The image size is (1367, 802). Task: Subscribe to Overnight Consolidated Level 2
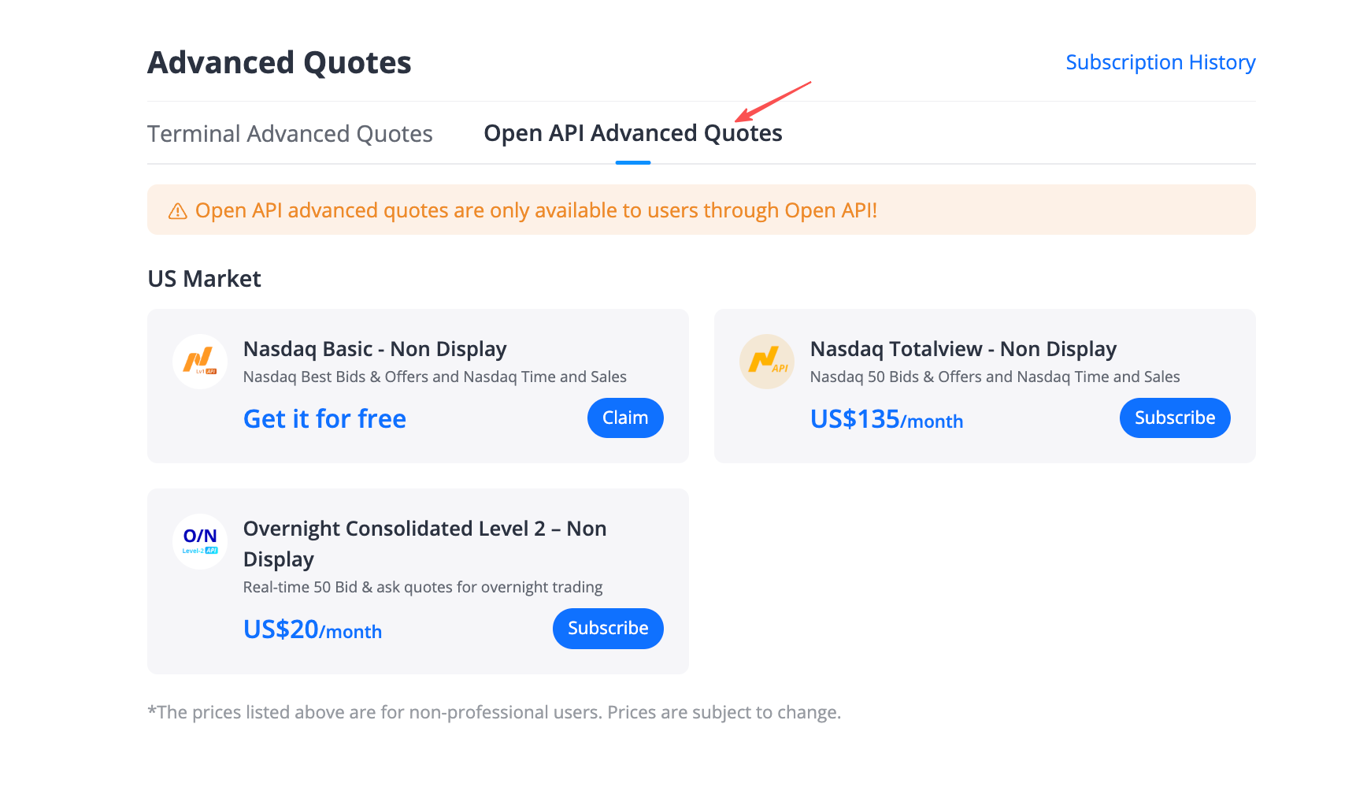608,628
